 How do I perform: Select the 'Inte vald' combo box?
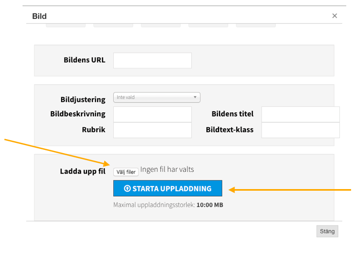point(157,97)
